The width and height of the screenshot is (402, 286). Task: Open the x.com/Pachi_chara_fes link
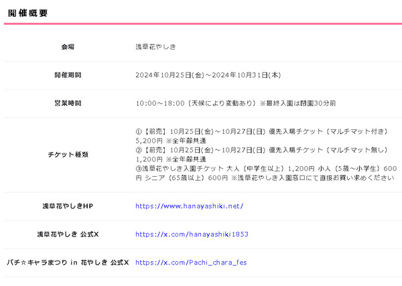[191, 263]
